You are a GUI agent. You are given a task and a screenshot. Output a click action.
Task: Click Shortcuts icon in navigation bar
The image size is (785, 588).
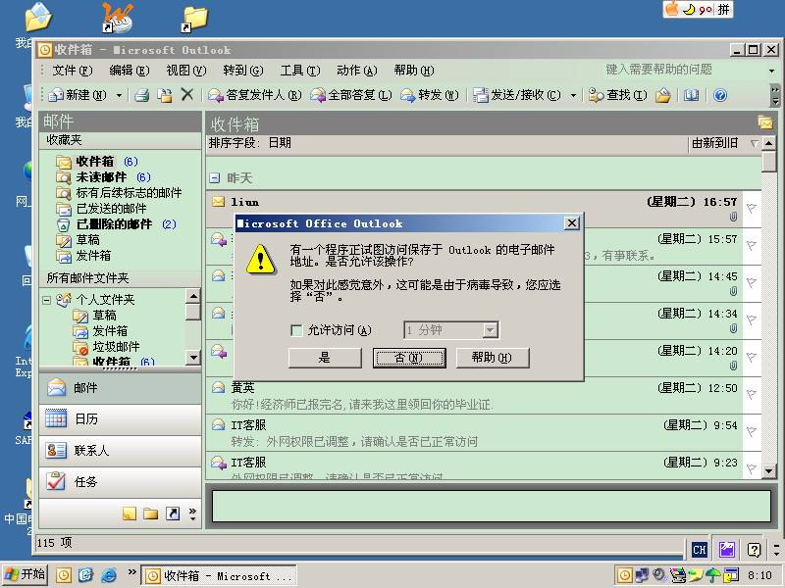pos(173,514)
